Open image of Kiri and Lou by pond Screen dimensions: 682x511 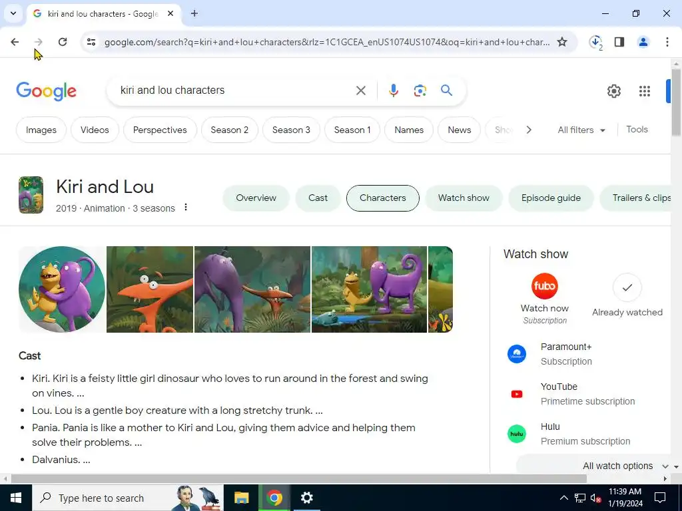[369, 289]
